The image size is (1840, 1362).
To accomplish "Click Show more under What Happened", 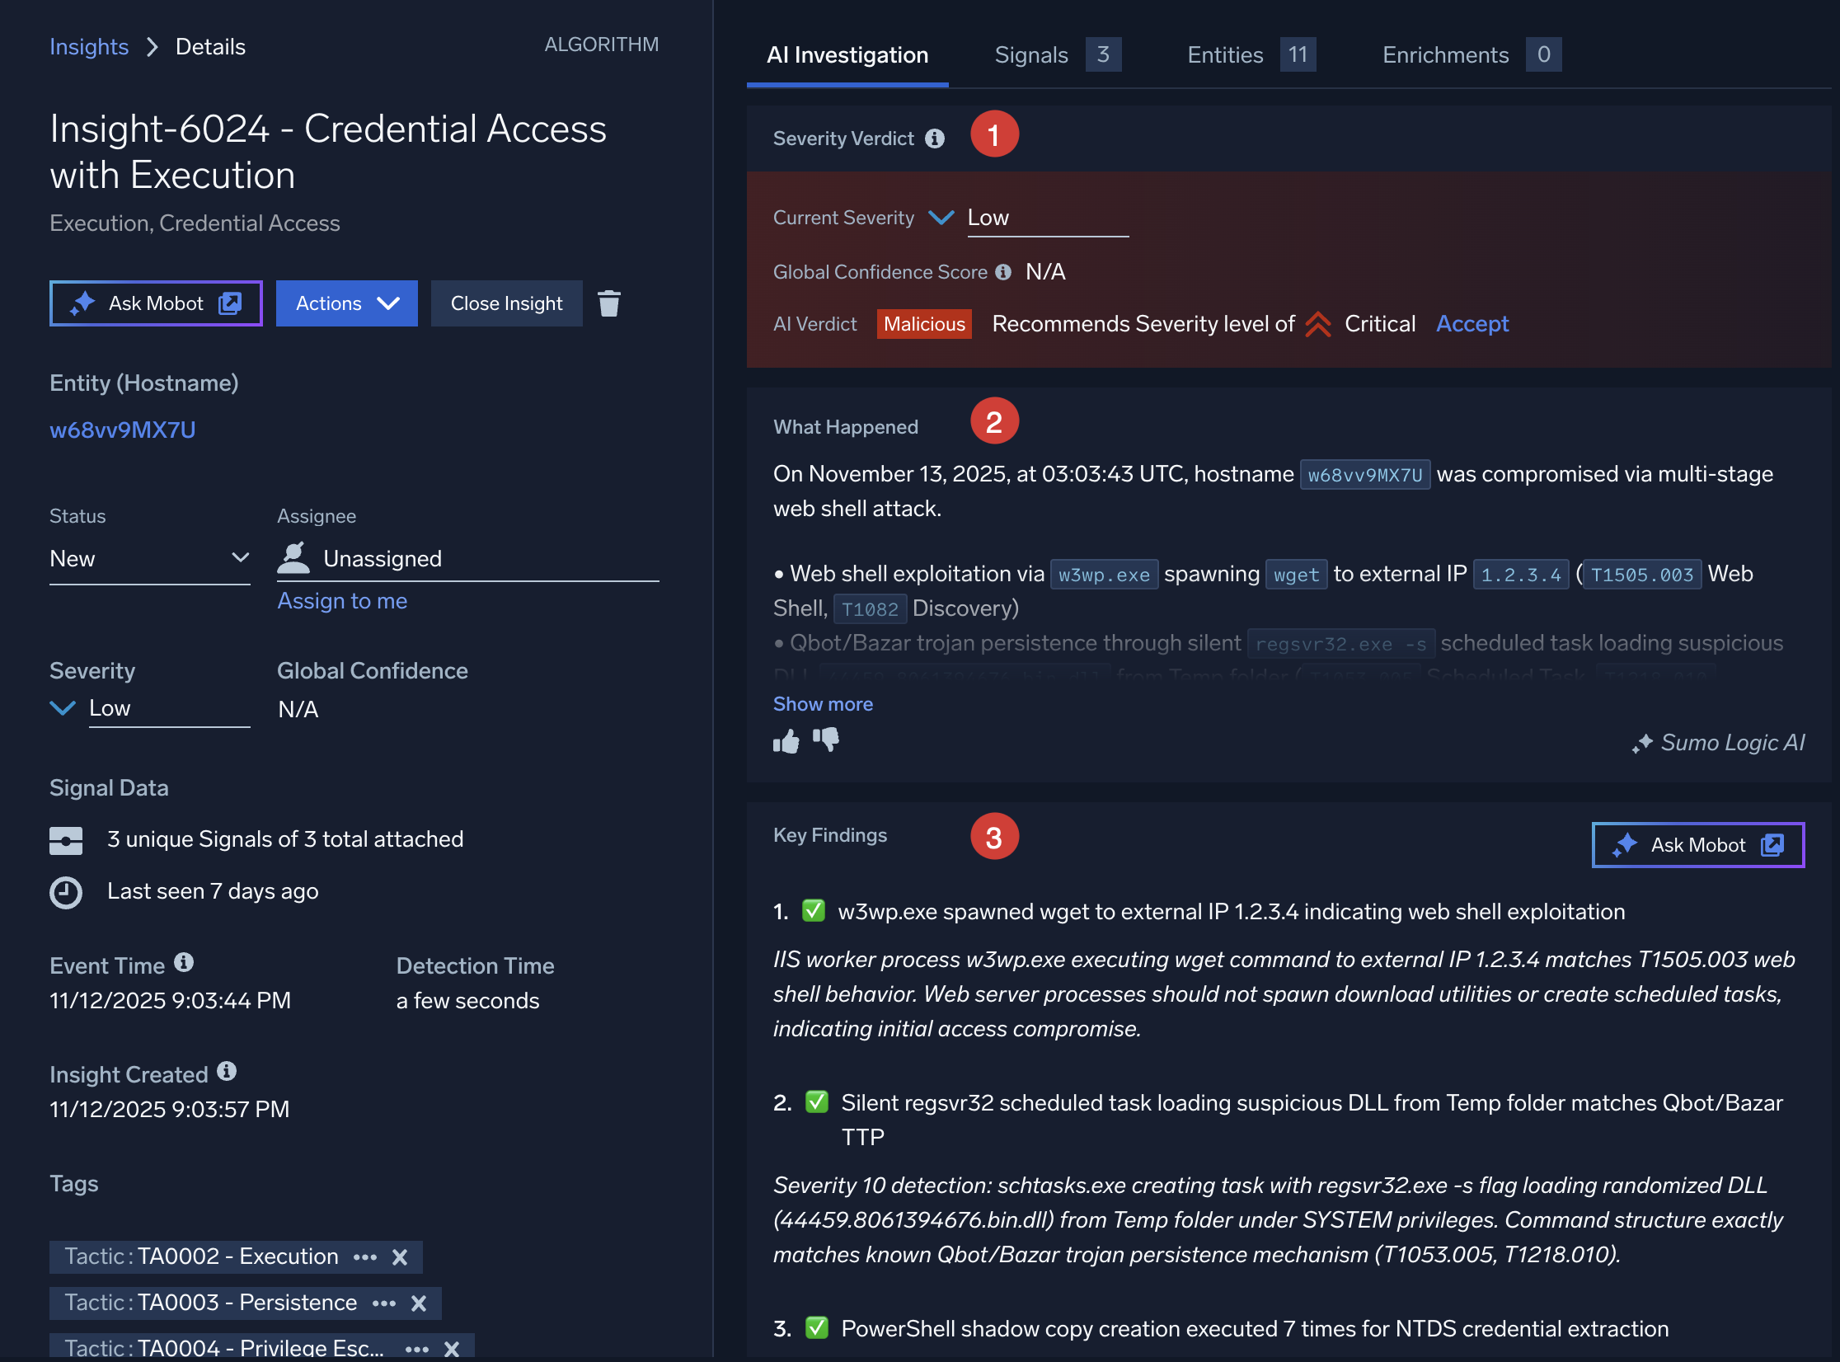I will click(823, 704).
